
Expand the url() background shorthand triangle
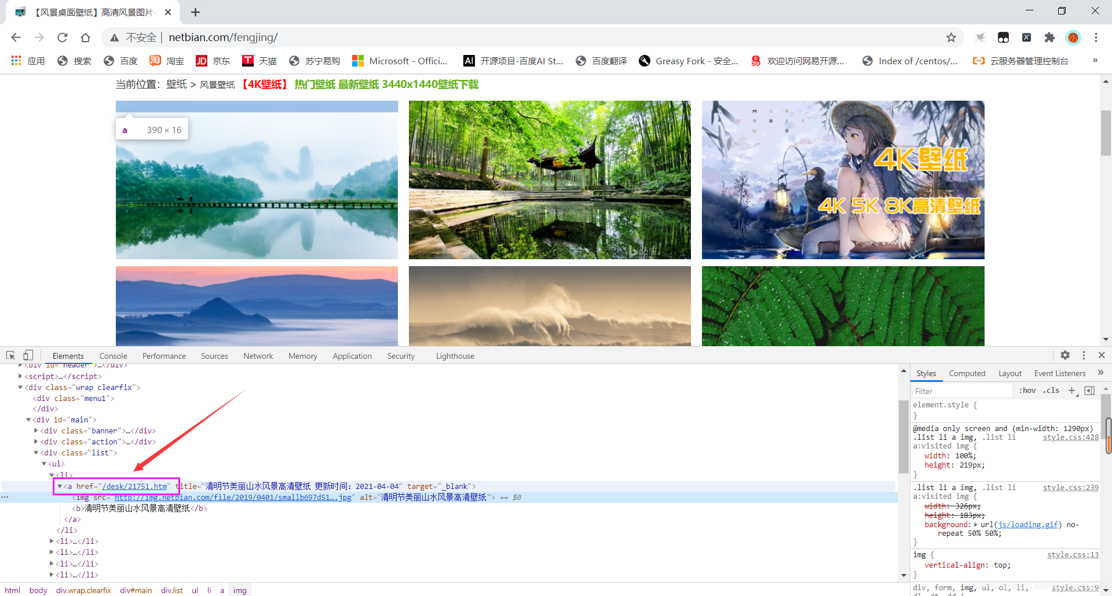point(976,525)
